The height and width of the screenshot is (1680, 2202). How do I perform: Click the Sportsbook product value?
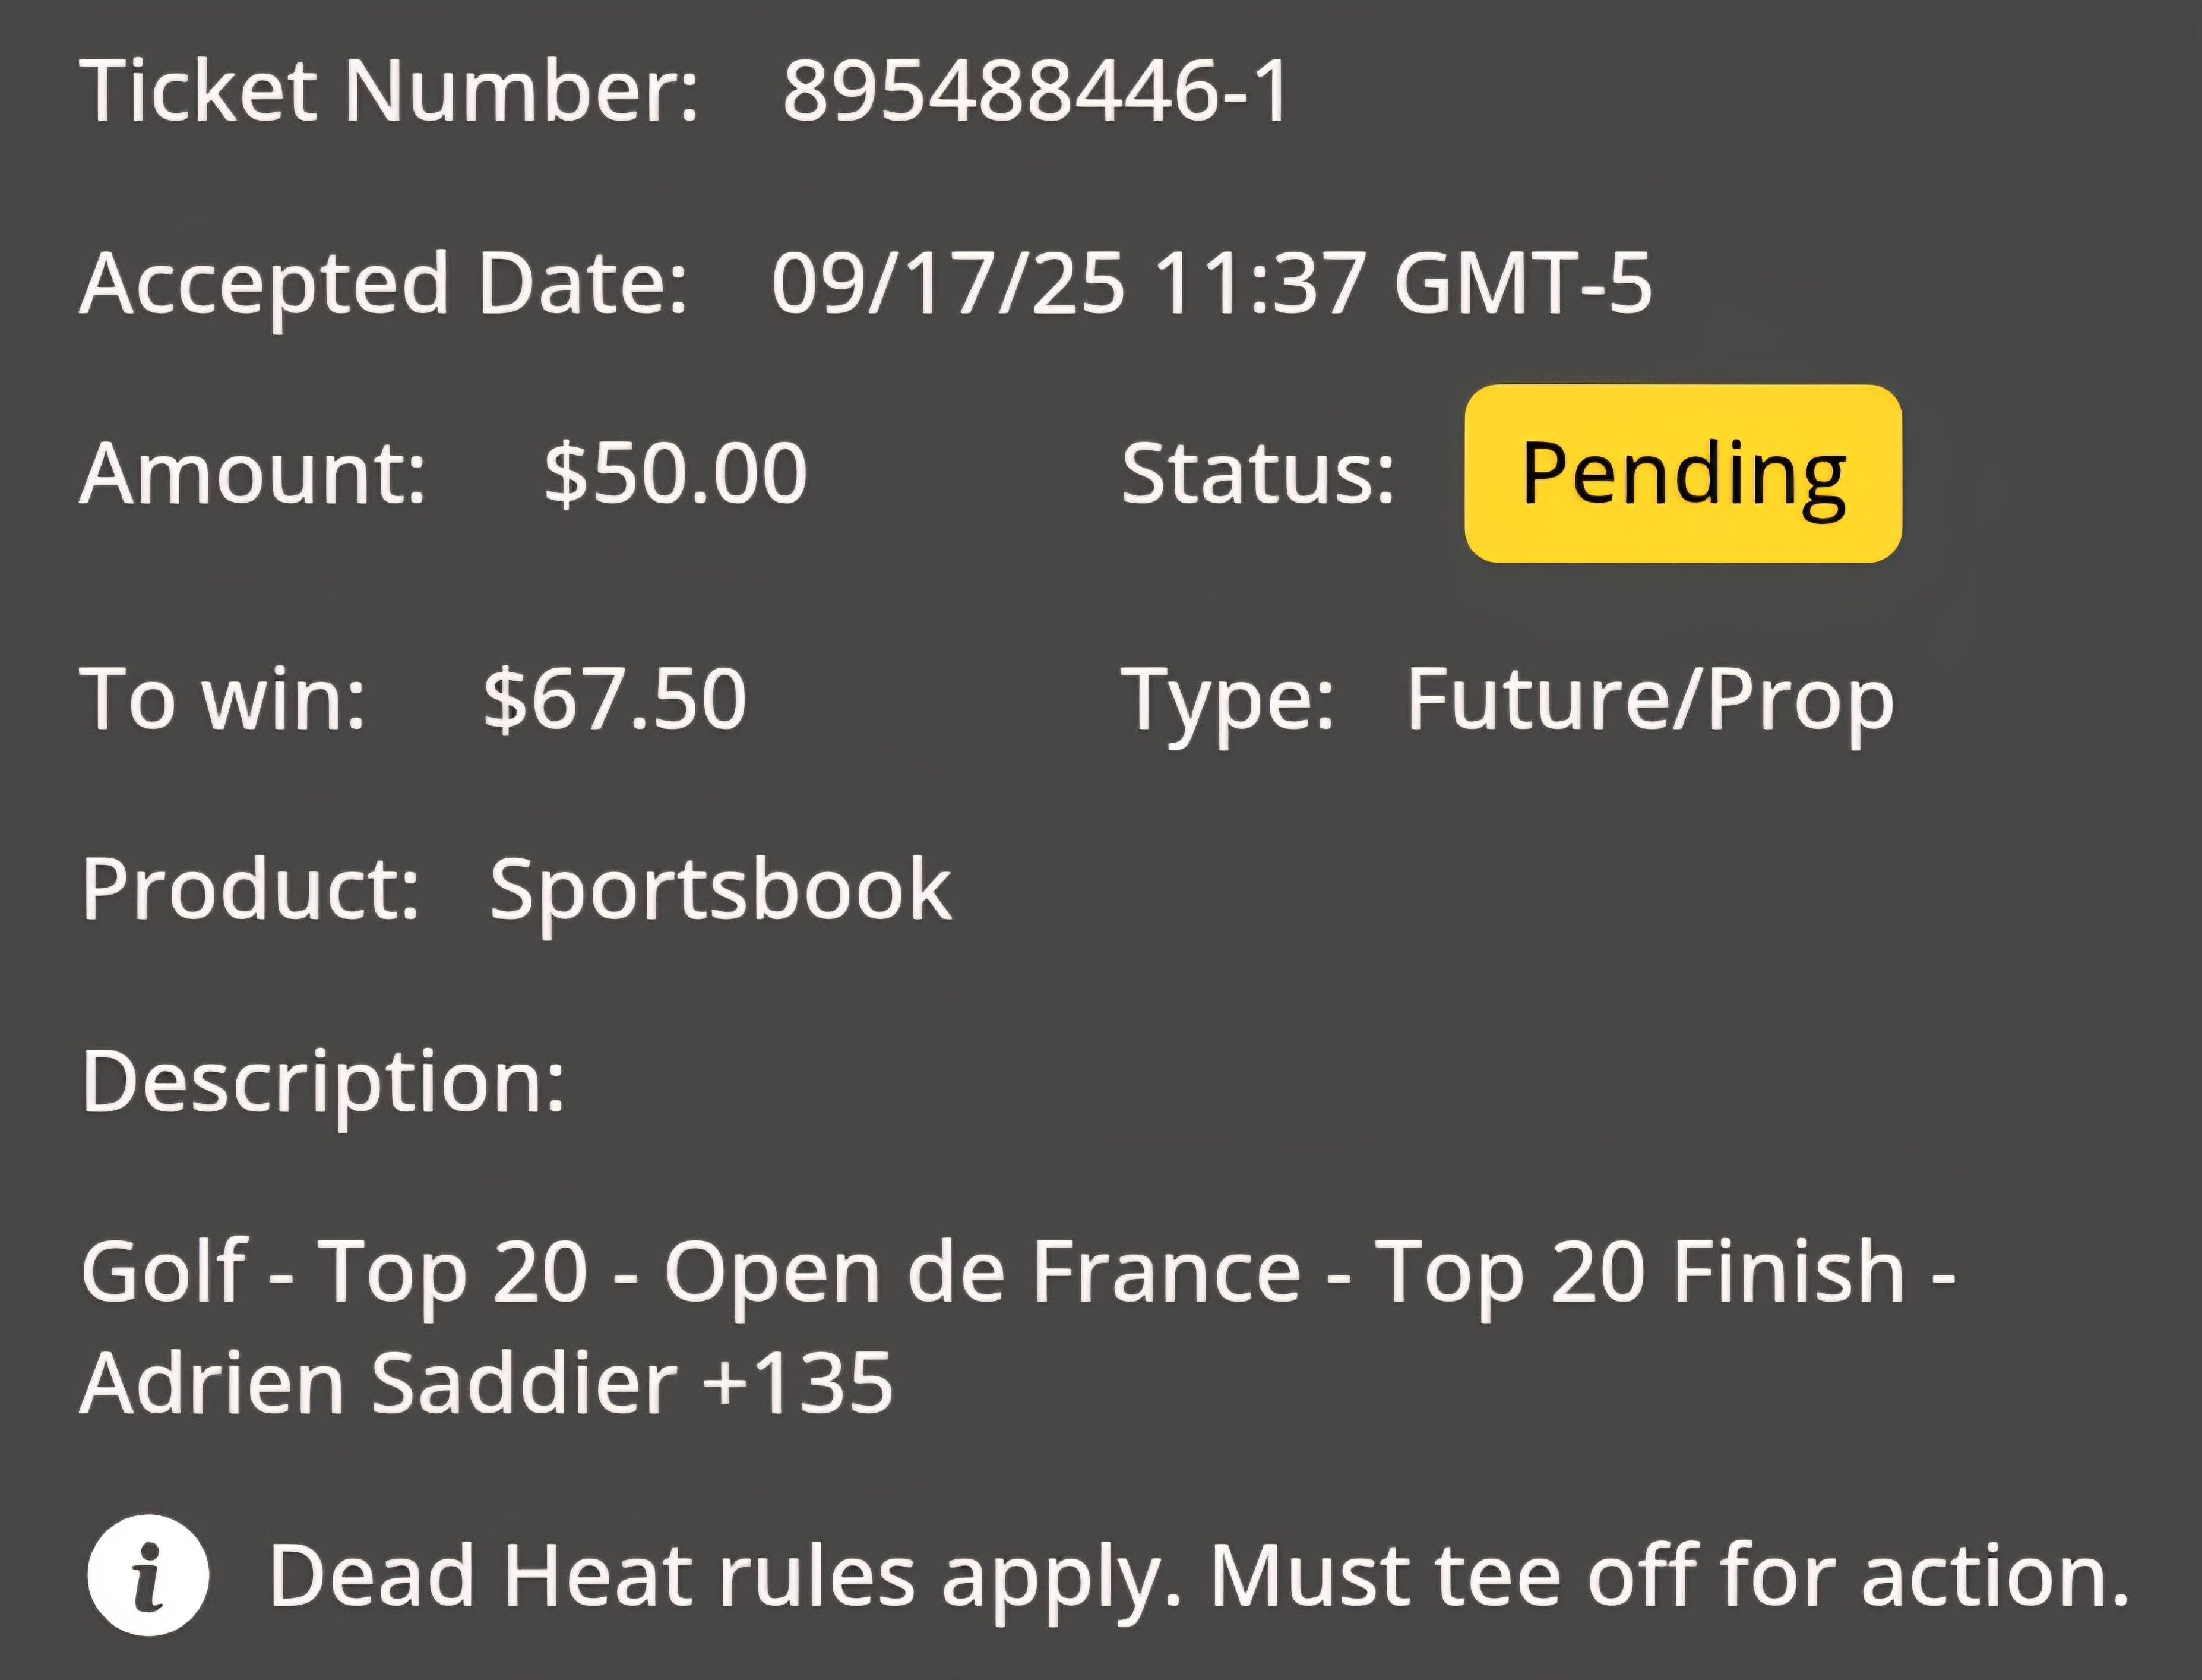[721, 892]
